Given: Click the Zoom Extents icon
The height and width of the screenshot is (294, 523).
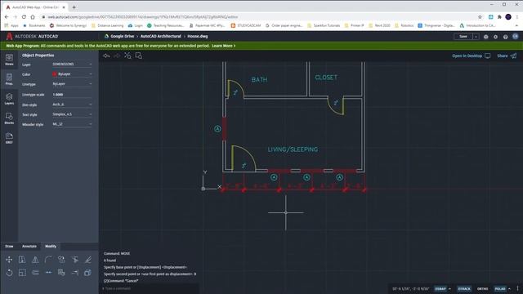Looking at the screenshot, I should coord(127,56).
